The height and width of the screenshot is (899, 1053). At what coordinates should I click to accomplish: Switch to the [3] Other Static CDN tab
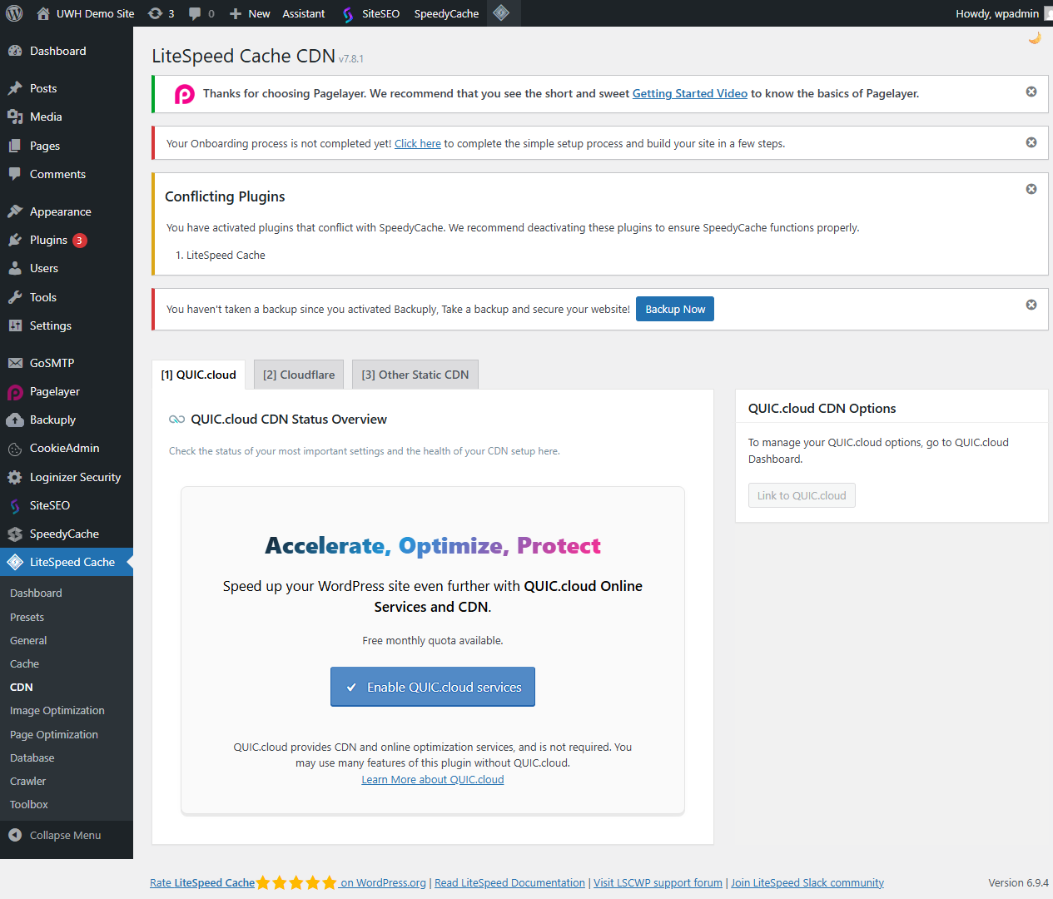click(x=415, y=375)
